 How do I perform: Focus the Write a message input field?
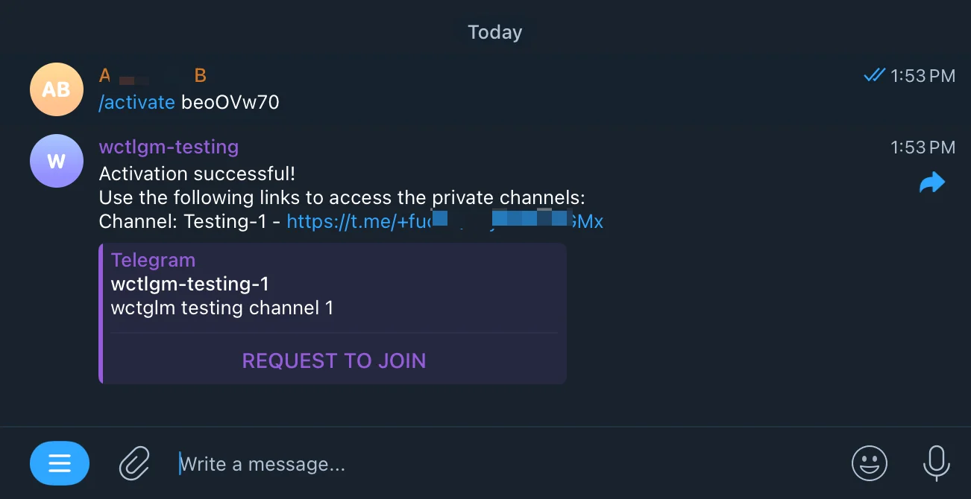[507, 464]
